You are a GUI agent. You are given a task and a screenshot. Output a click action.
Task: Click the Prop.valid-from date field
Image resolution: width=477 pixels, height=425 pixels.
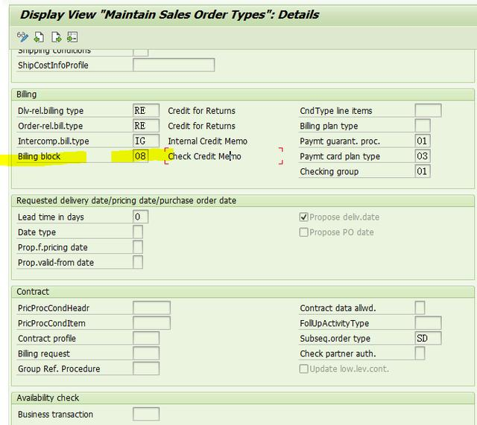click(138, 262)
